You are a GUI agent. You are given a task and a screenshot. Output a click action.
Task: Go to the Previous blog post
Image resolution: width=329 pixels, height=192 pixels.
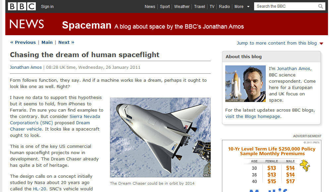23,42
